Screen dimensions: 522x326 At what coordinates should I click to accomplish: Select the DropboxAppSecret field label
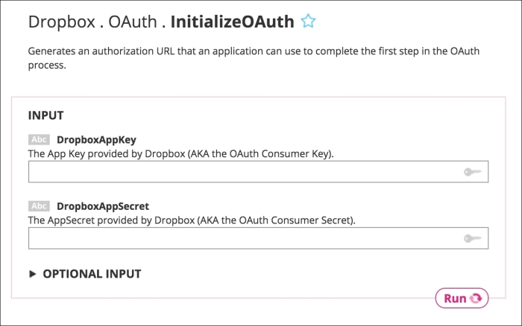pyautogui.click(x=103, y=206)
